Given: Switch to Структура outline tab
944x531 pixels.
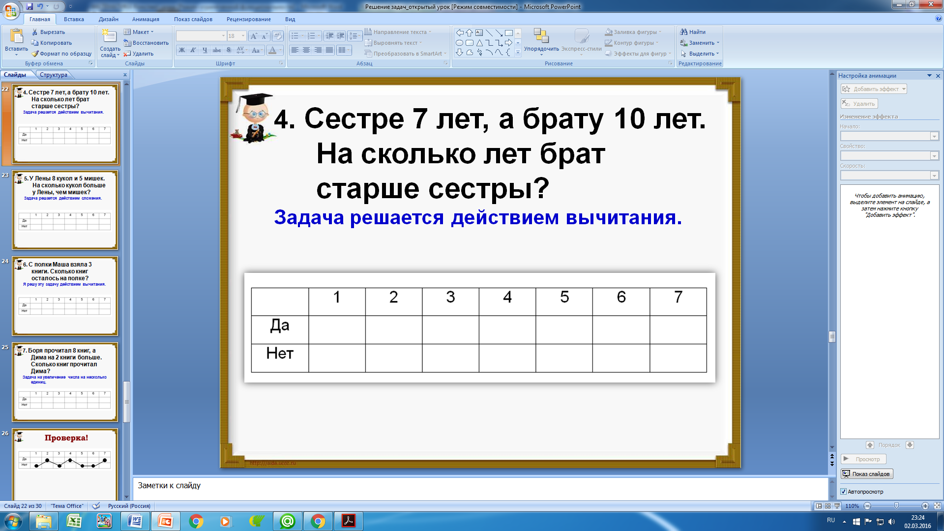Looking at the screenshot, I should click(54, 75).
